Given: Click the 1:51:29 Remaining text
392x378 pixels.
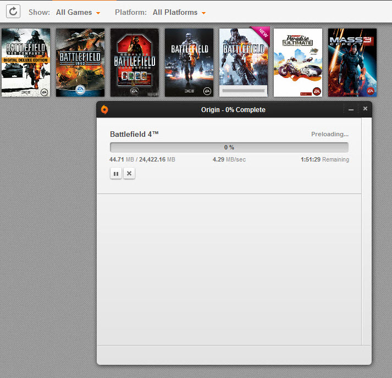Looking at the screenshot, I should (x=325, y=159).
